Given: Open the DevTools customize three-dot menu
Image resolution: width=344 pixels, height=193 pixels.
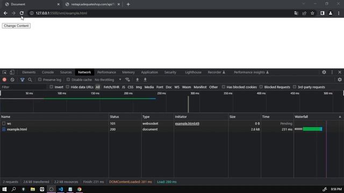Looking at the screenshot, I should (x=332, y=72).
